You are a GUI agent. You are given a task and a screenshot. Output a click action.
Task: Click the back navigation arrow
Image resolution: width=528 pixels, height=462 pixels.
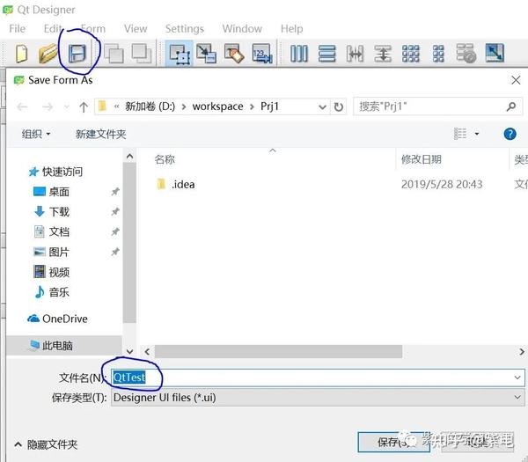point(22,107)
